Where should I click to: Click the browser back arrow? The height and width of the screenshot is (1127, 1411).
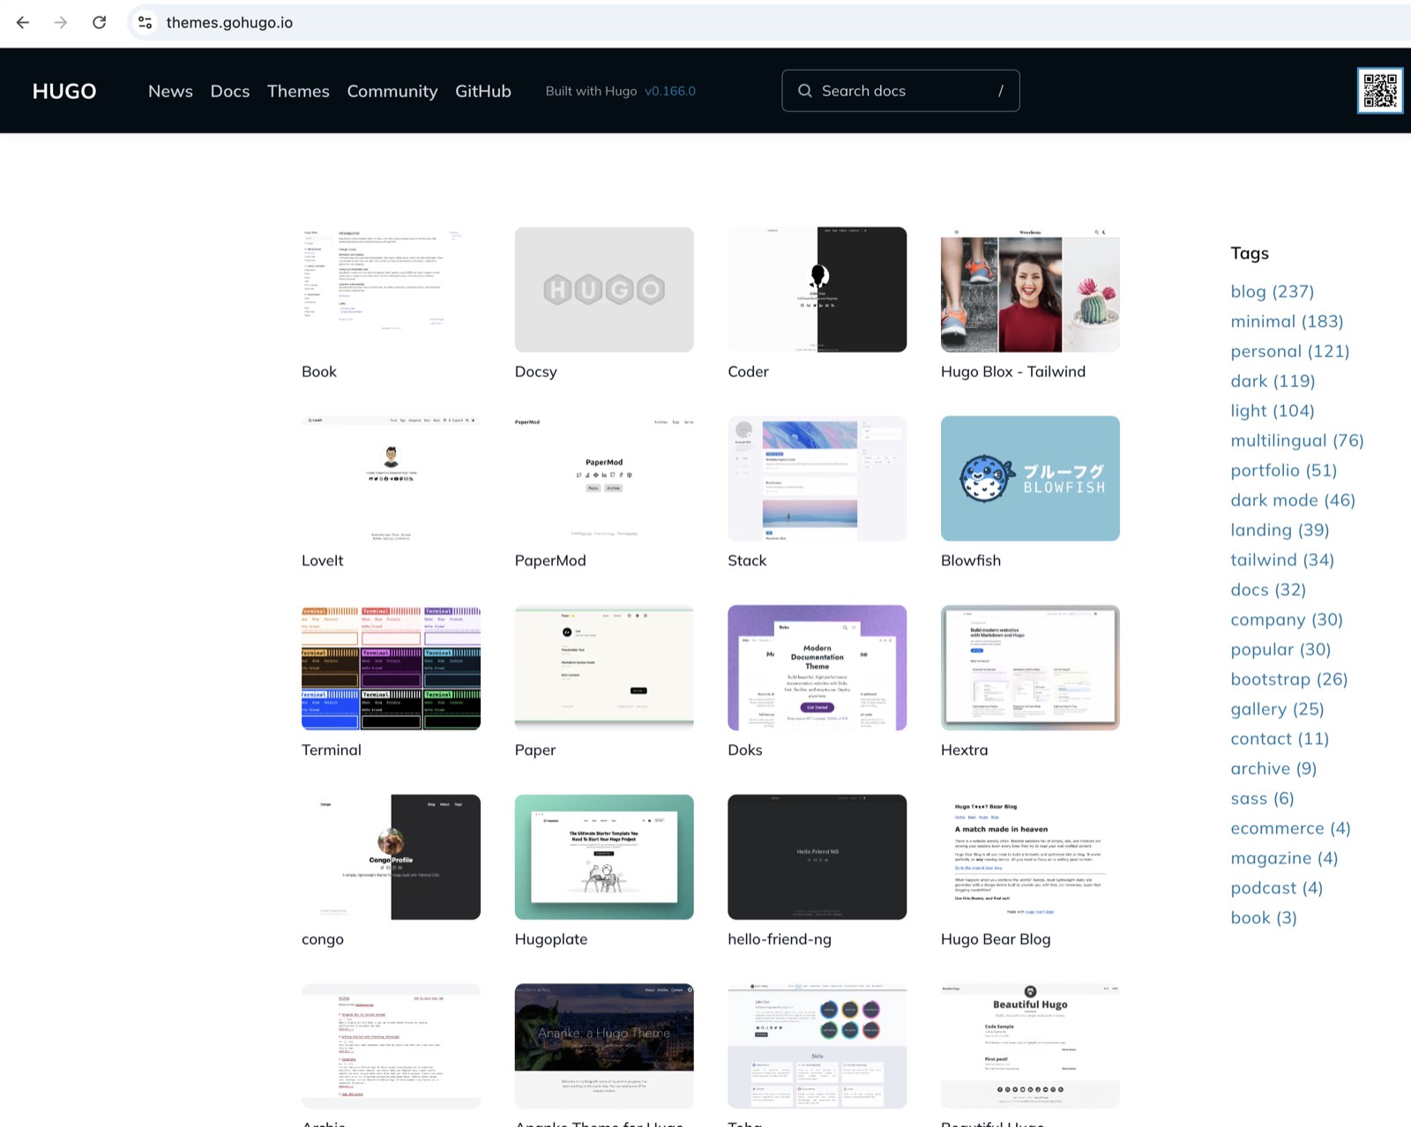[23, 22]
